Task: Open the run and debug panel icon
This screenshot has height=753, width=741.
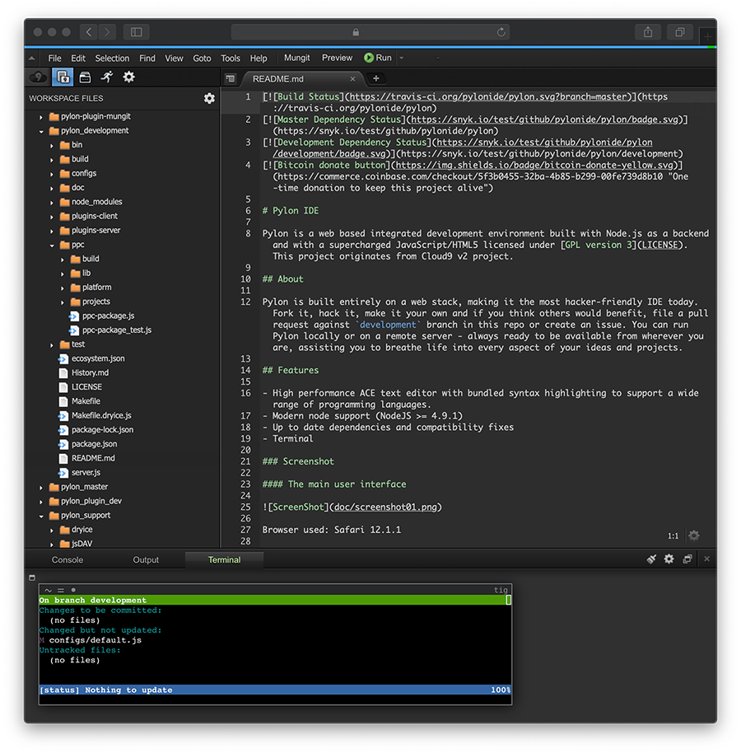Action: coord(107,77)
